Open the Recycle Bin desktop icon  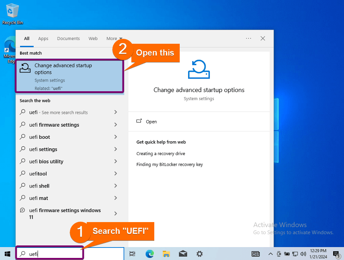pyautogui.click(x=13, y=14)
